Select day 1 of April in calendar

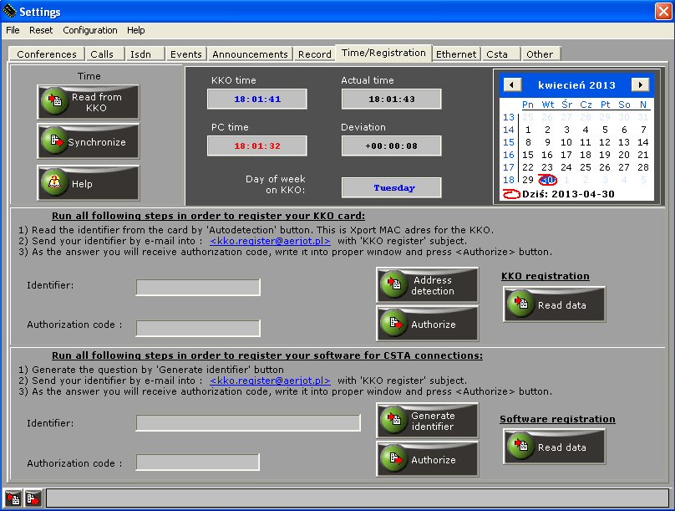point(528,130)
